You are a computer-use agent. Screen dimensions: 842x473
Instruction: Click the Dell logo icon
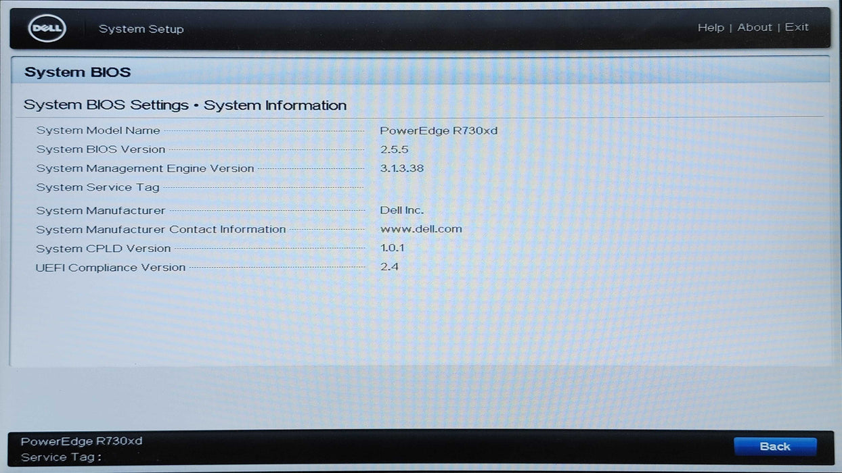[47, 28]
